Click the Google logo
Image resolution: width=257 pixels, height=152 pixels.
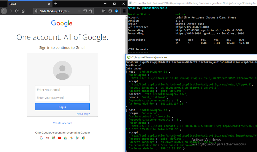pos(62,23)
